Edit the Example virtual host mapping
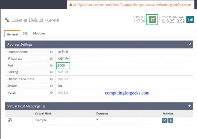Screen dimensions: 197x139 tap(164, 120)
